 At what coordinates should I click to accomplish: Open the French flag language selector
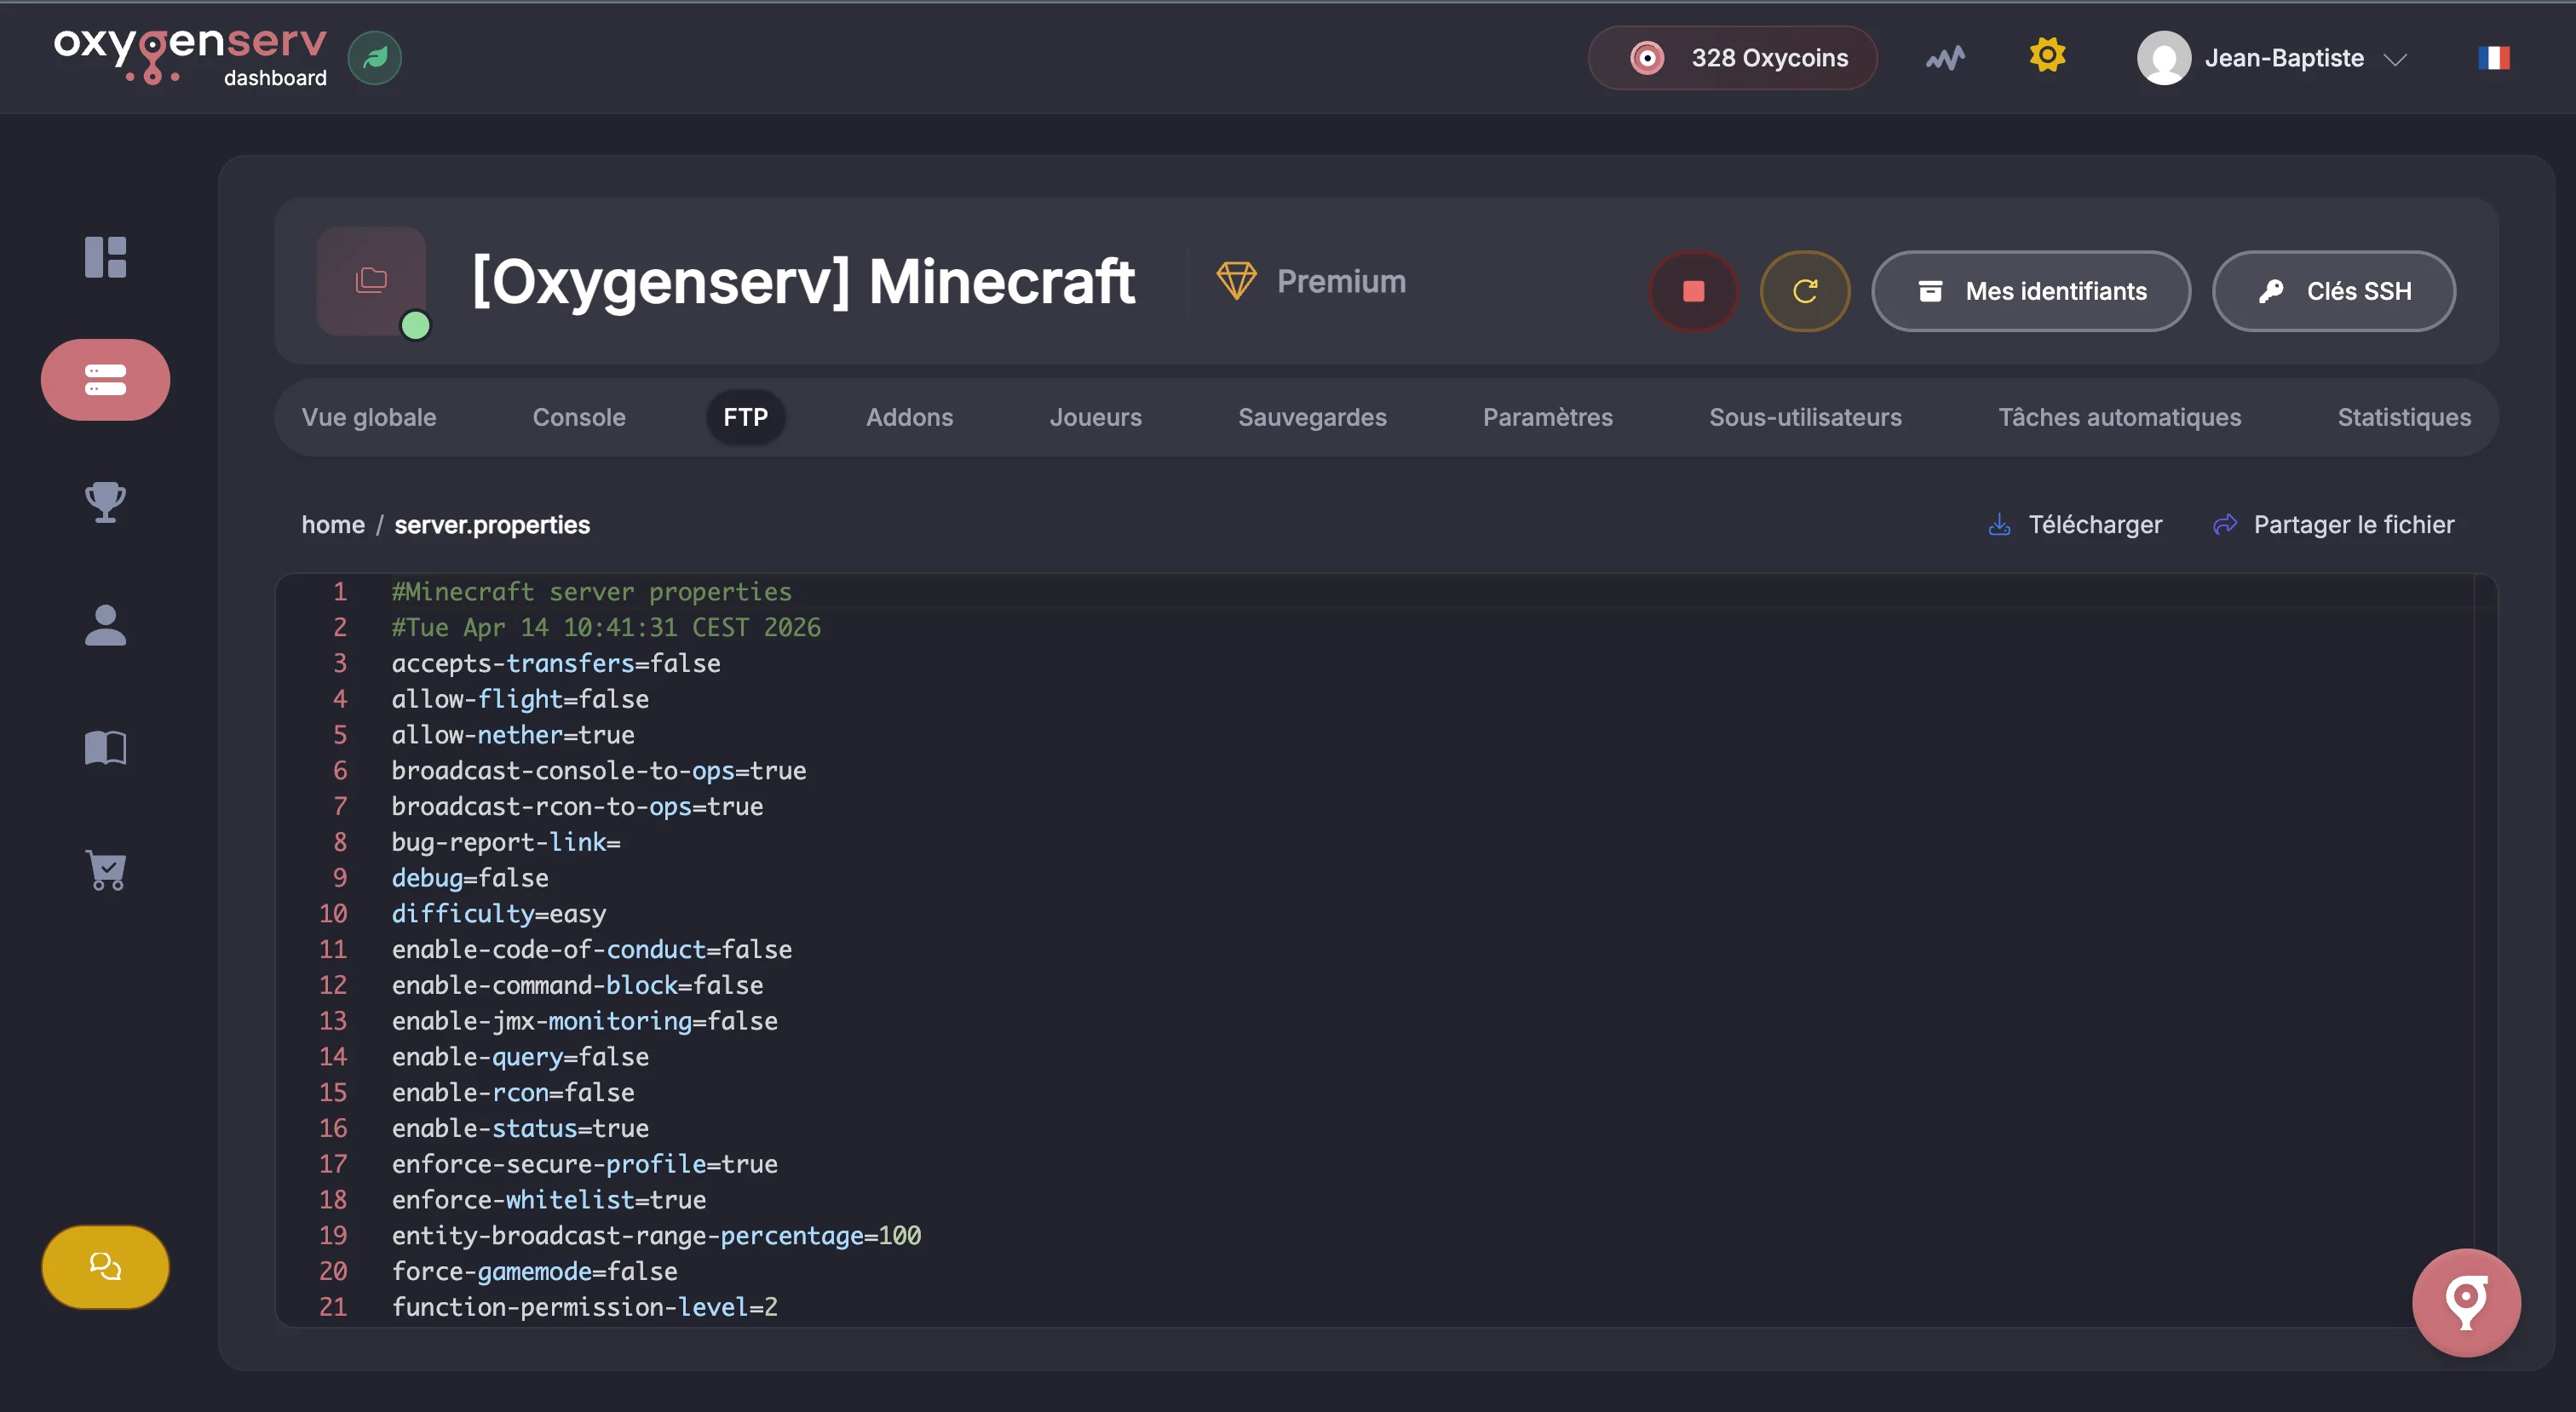pos(2493,58)
